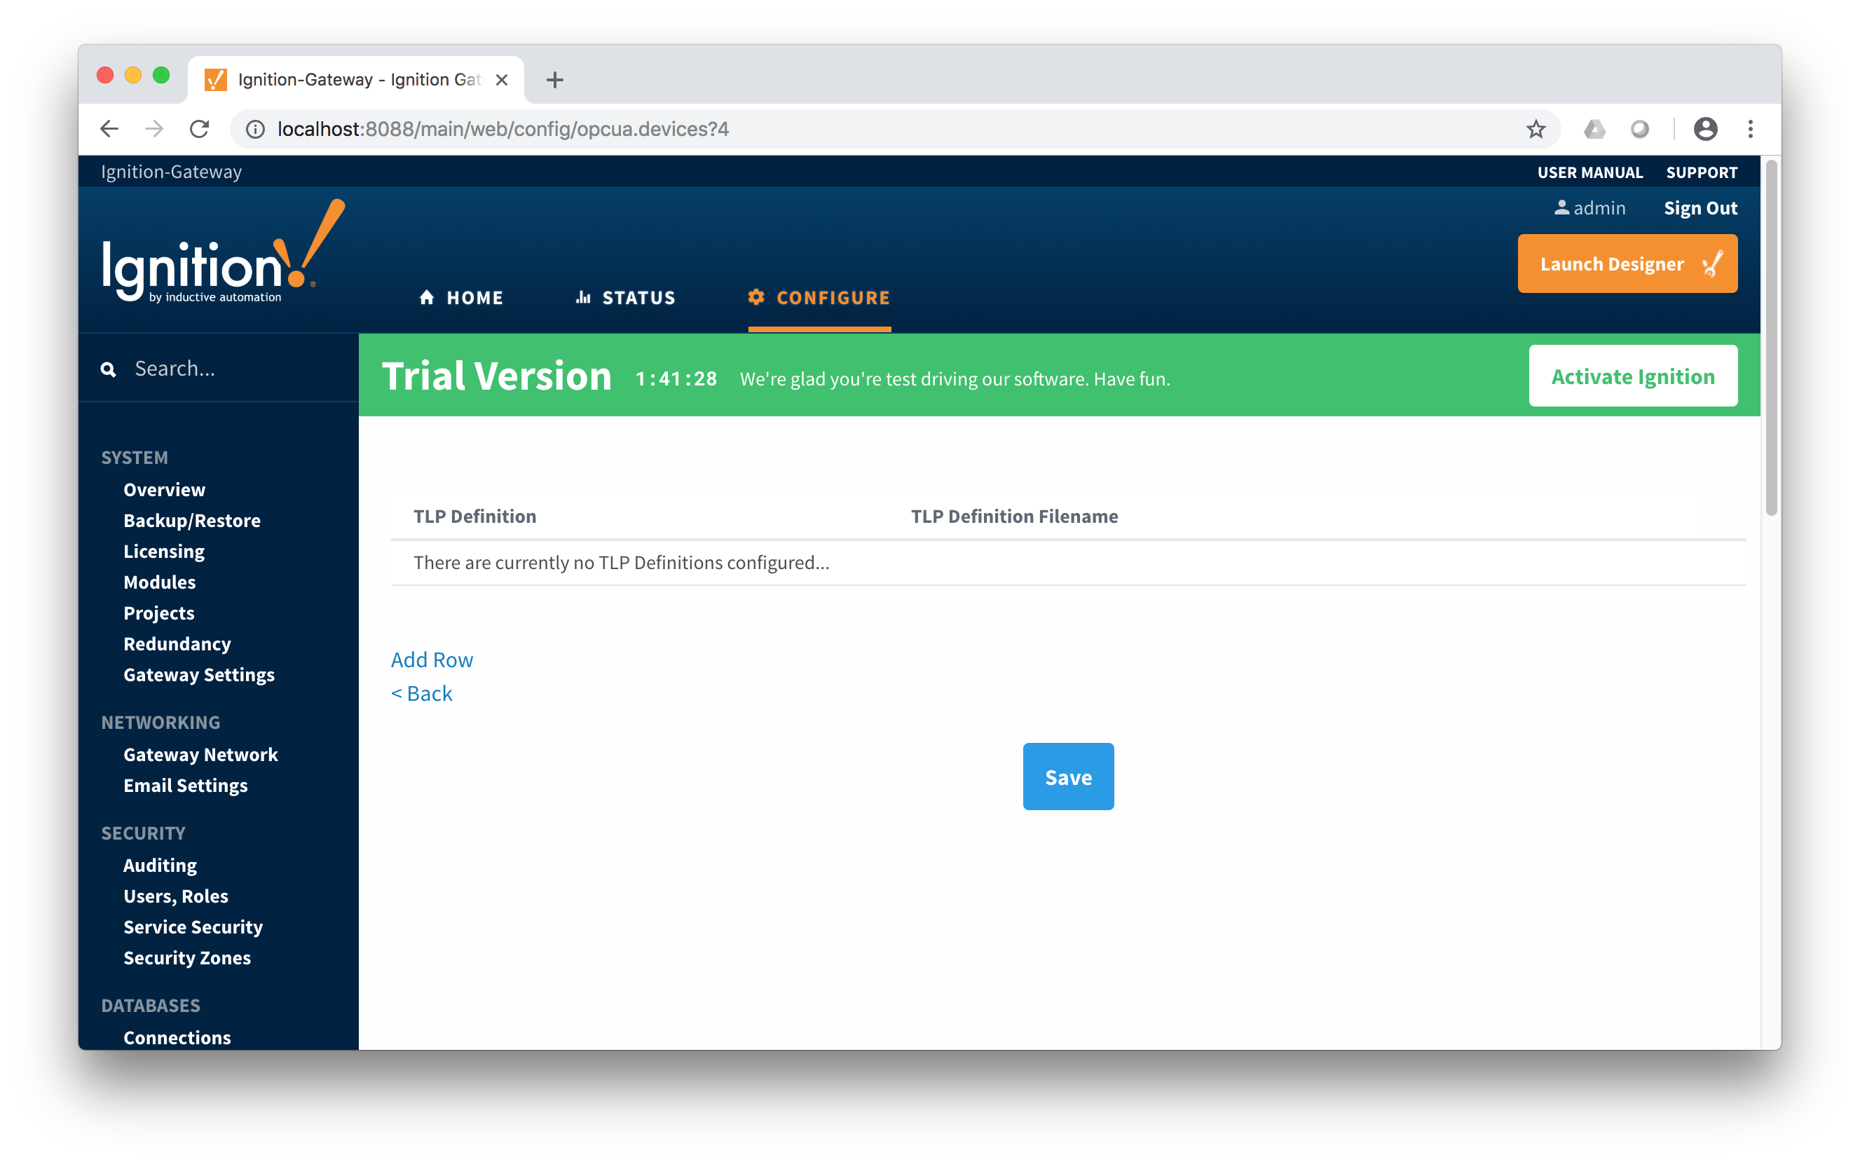Open Licensing settings
Screen dimensions: 1860x1162
(163, 551)
